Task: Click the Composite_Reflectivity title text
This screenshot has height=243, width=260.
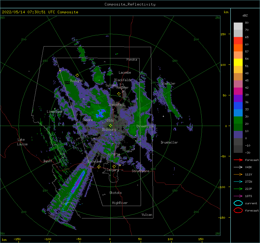Action: click(130, 4)
